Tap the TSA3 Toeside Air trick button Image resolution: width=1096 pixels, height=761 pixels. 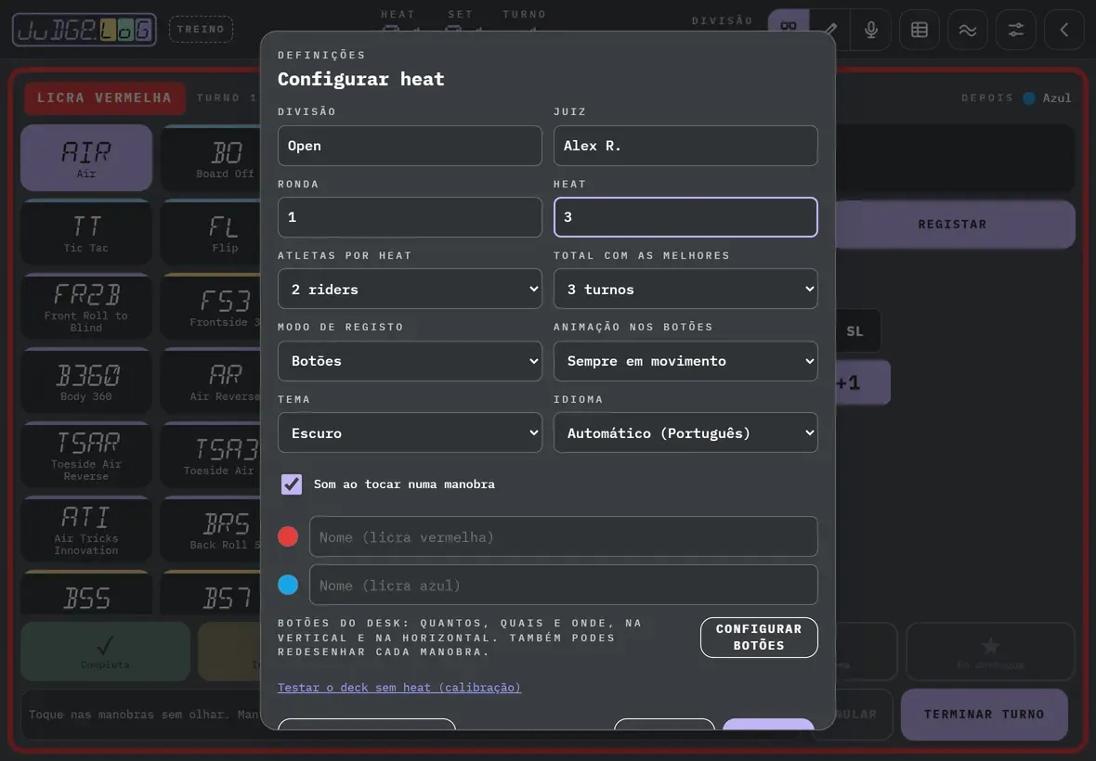point(211,455)
